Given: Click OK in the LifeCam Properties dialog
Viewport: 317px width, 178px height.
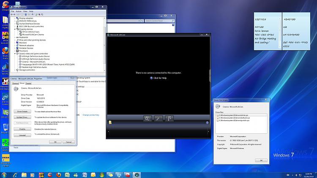Looking at the screenshot, I should [55, 142].
